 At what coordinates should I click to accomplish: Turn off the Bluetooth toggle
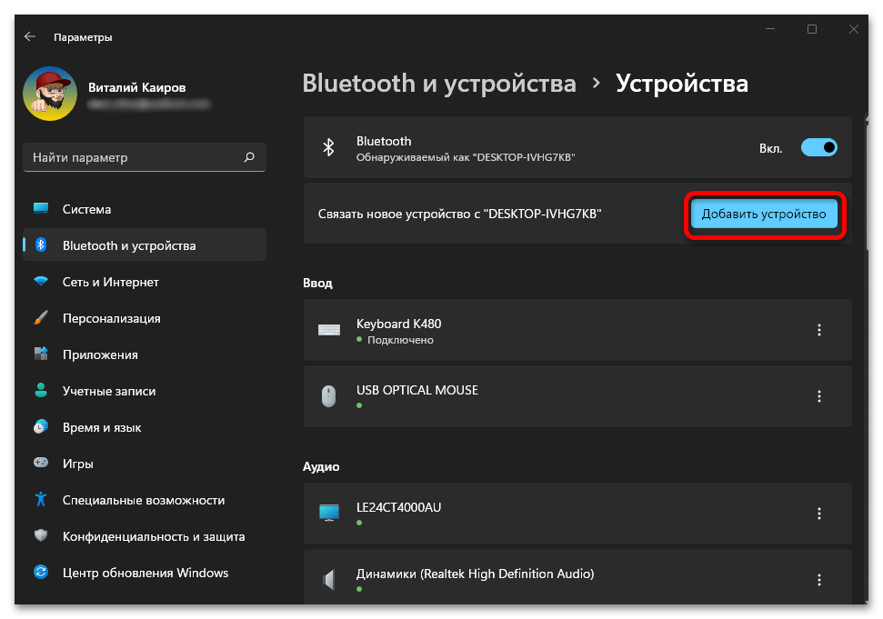(818, 147)
